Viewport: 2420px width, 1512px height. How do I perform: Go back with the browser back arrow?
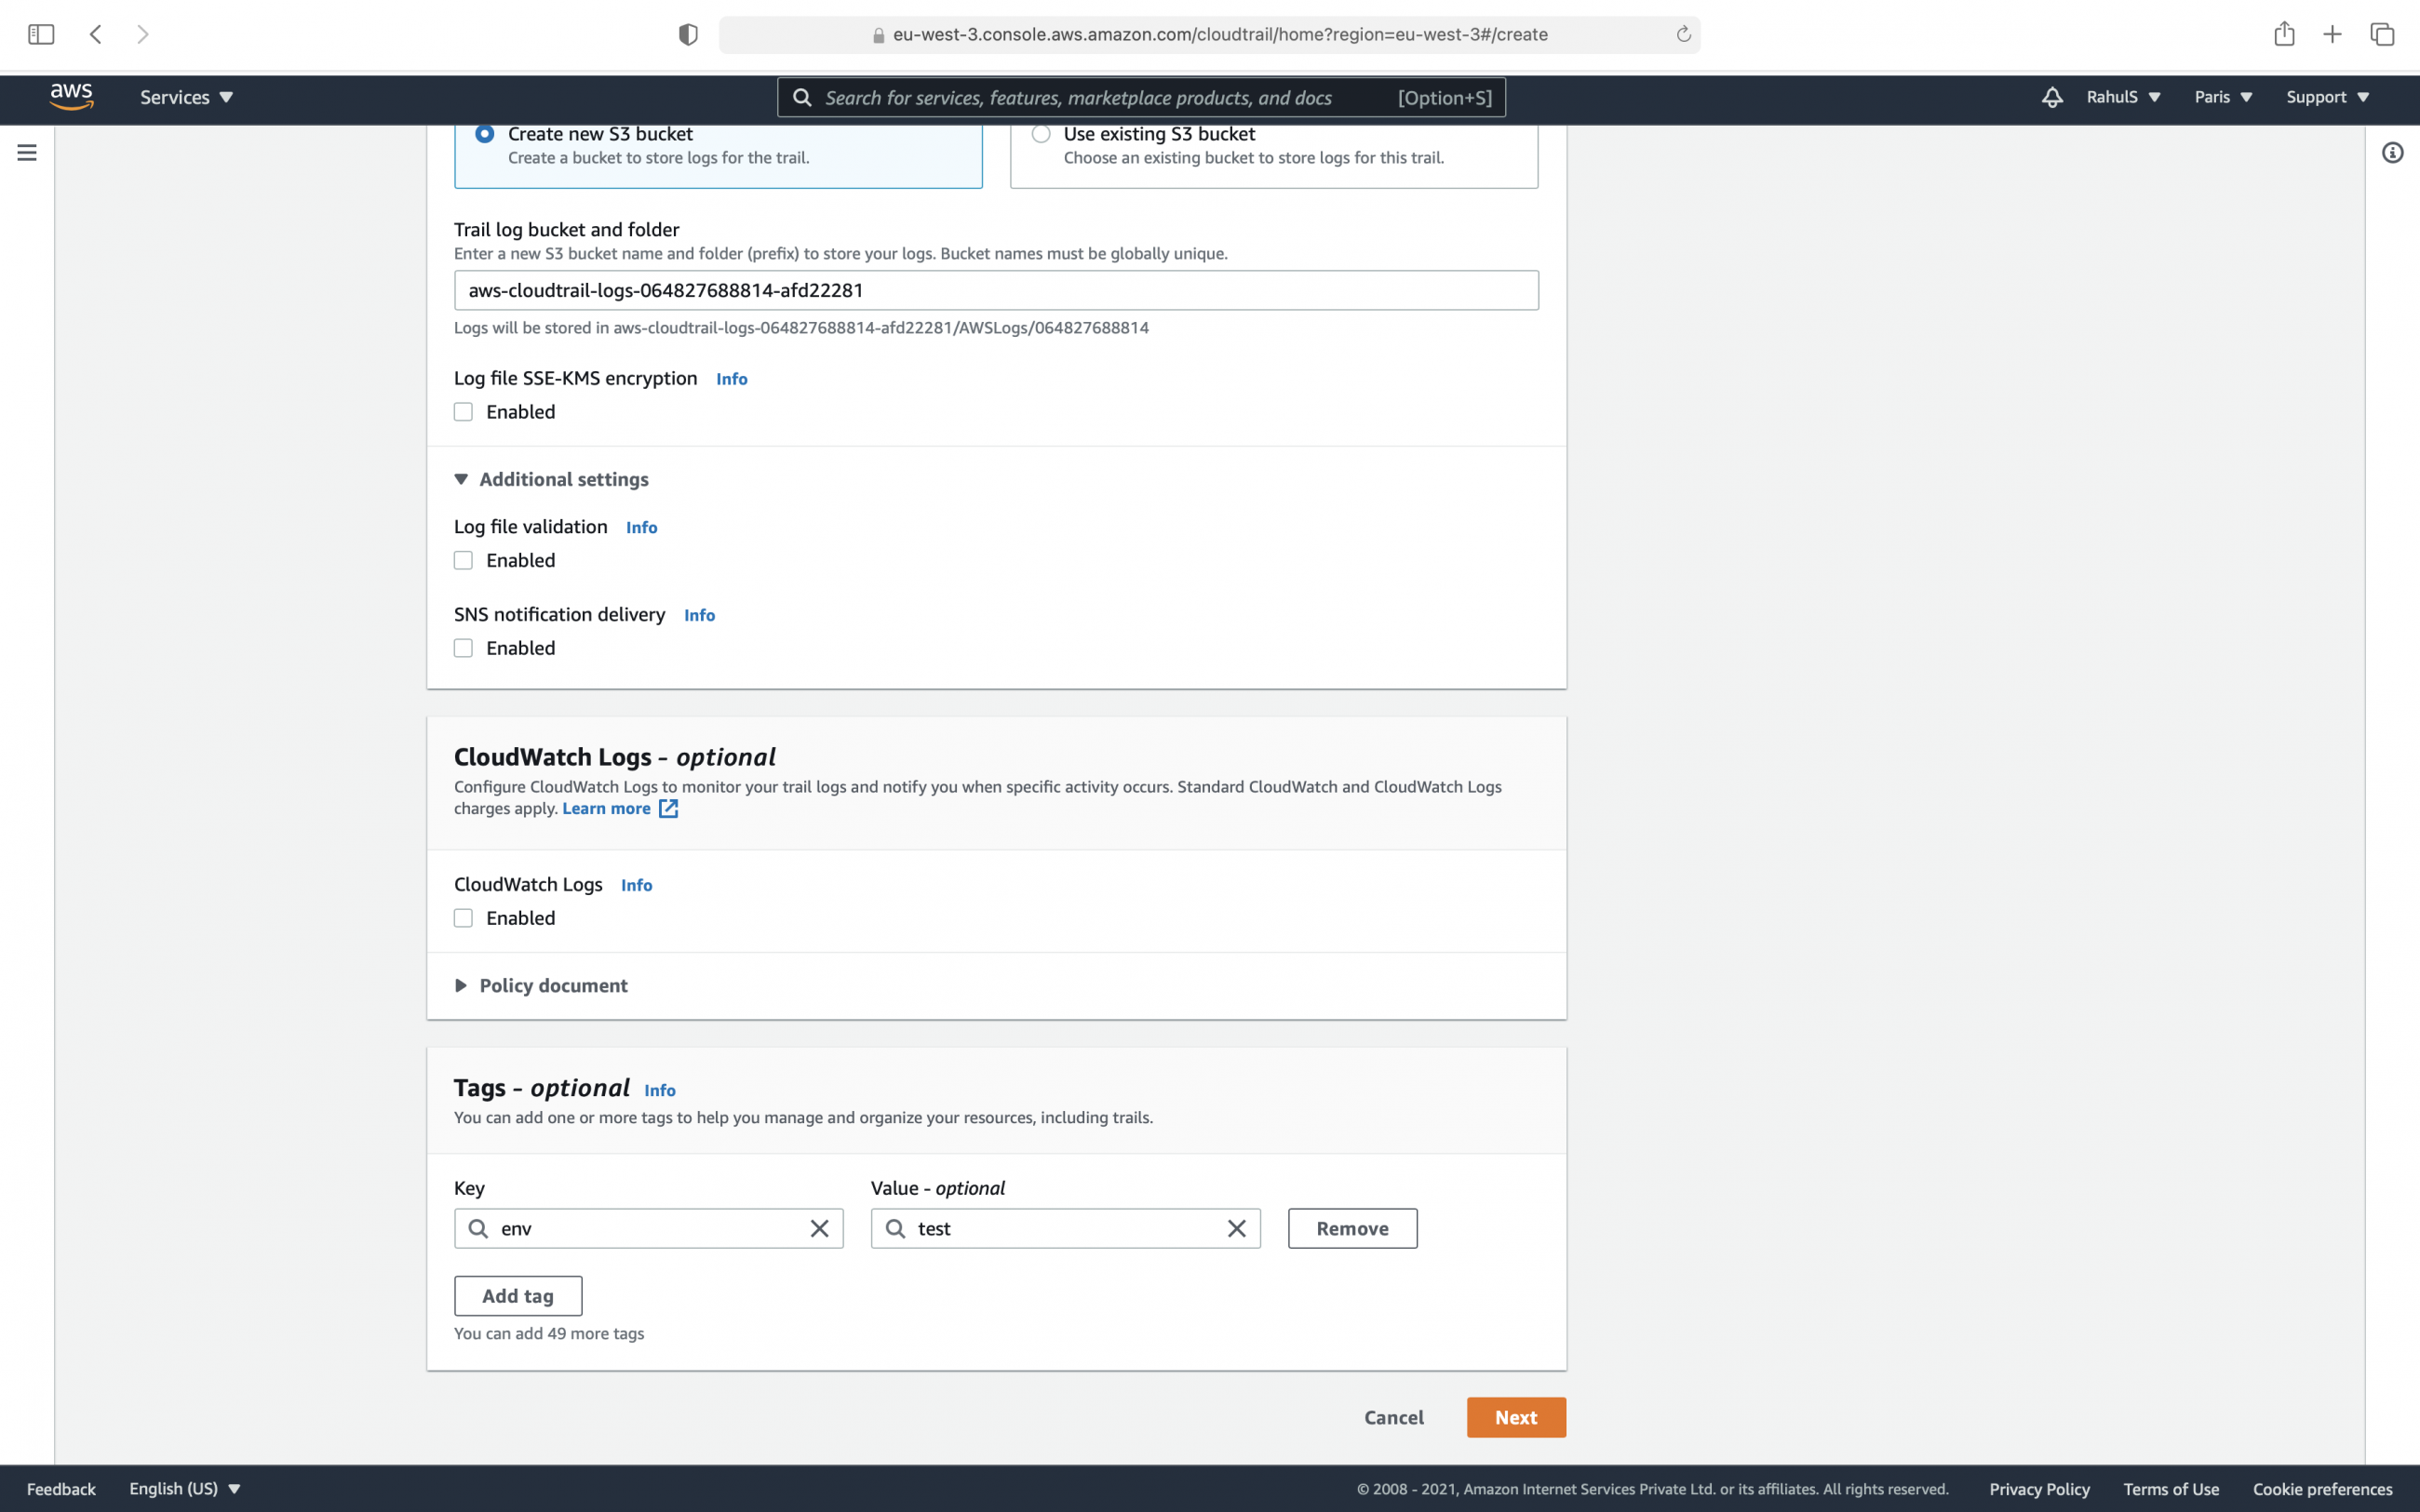[x=96, y=34]
